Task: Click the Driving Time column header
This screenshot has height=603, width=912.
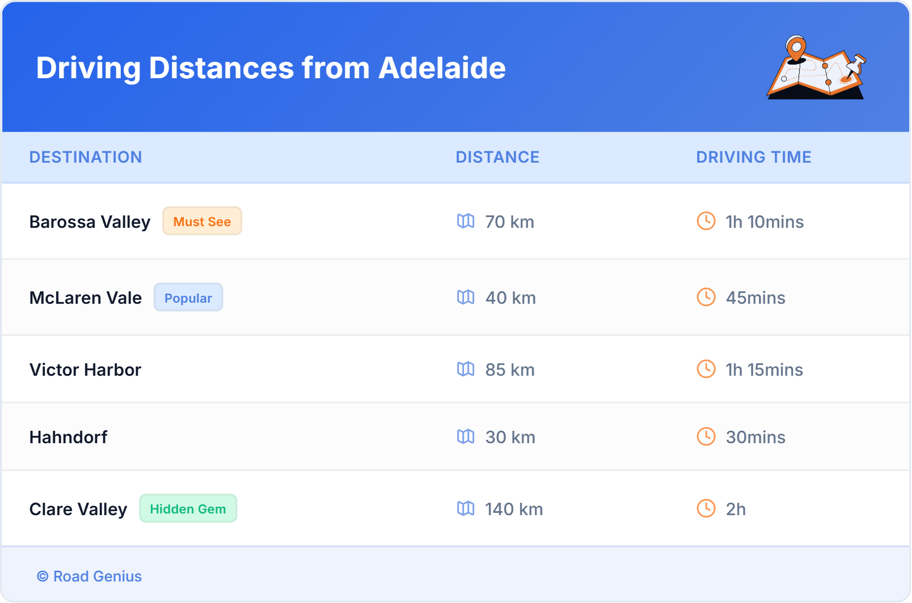Action: pyautogui.click(x=753, y=157)
